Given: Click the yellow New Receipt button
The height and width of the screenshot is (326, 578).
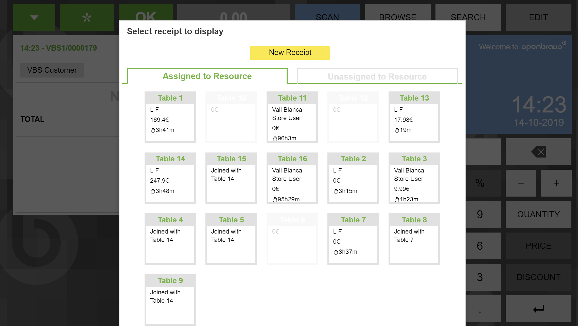Looking at the screenshot, I should [x=290, y=53].
